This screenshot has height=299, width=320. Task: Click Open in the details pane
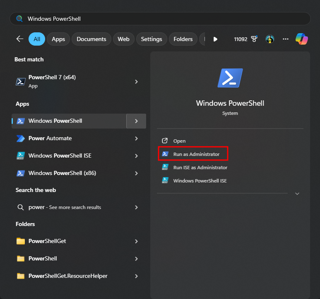(x=179, y=141)
